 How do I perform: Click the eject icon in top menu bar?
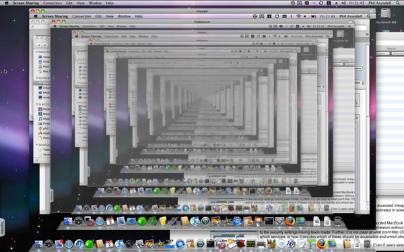pyautogui.click(x=336, y=3)
